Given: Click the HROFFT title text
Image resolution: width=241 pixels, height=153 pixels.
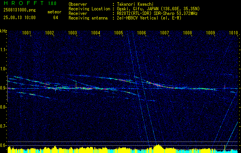Looking at the screenshot, I should tap(23, 3).
